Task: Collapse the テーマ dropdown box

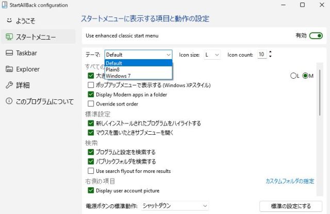Action: (x=139, y=55)
